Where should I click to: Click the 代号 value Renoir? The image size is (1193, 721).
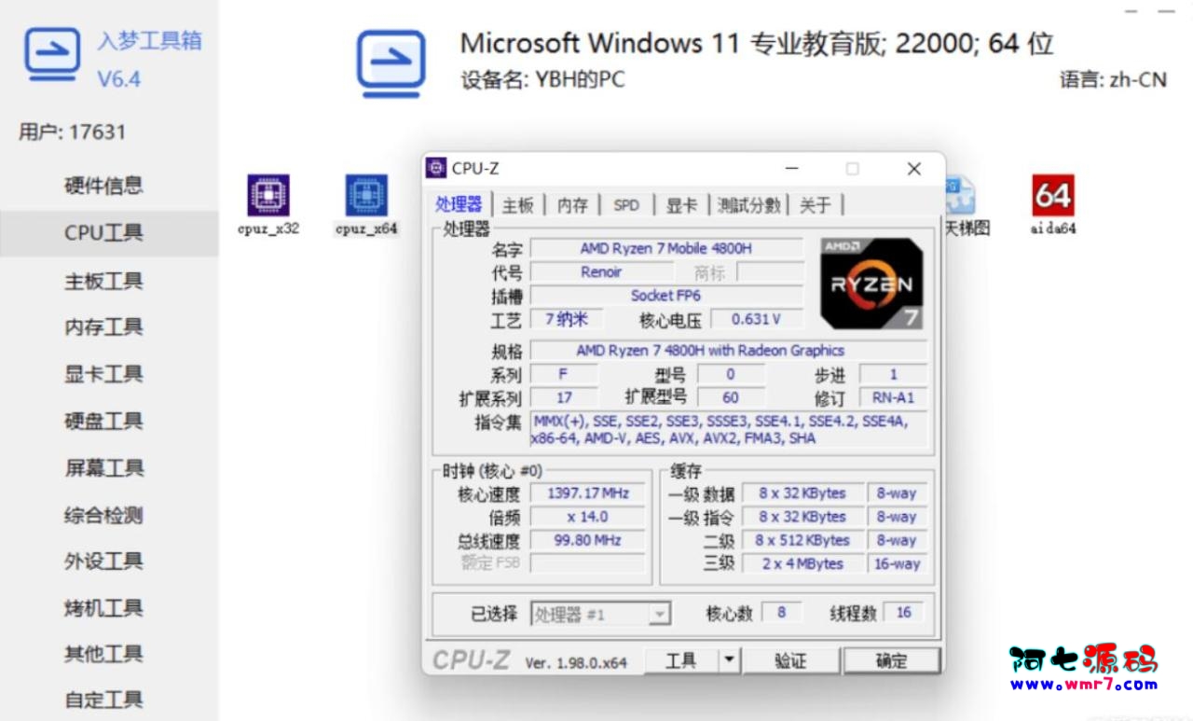point(601,272)
